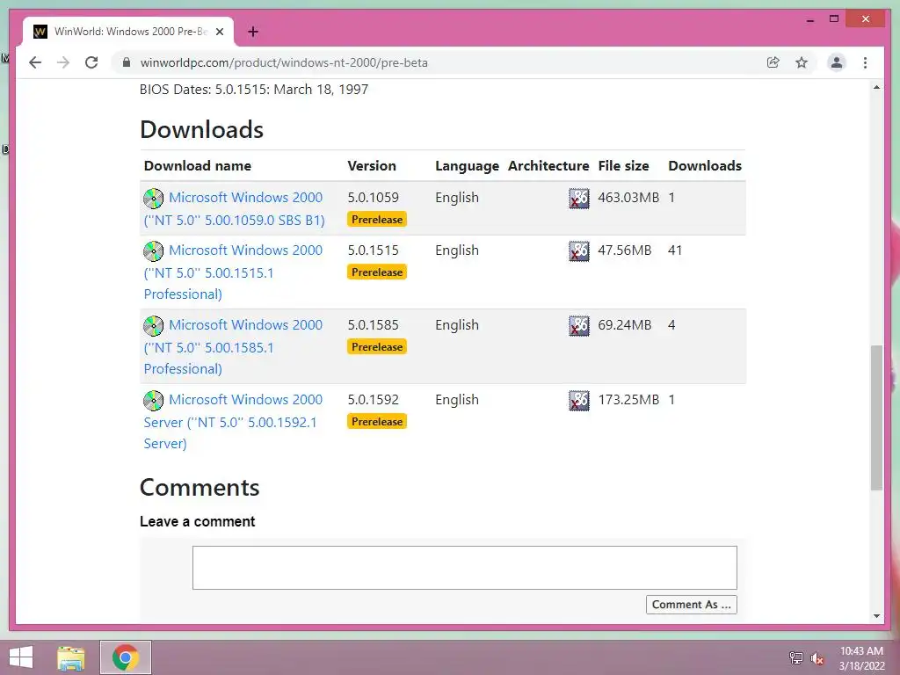Image resolution: width=900 pixels, height=675 pixels.
Task: Click the Comments section heading
Action: (200, 487)
